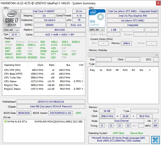This screenshot has width=161, height=145.
Task: Click the blue X button at bottom right
Action: point(155,140)
